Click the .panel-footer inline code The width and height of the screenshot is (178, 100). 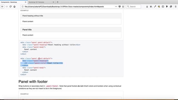tap(52, 86)
